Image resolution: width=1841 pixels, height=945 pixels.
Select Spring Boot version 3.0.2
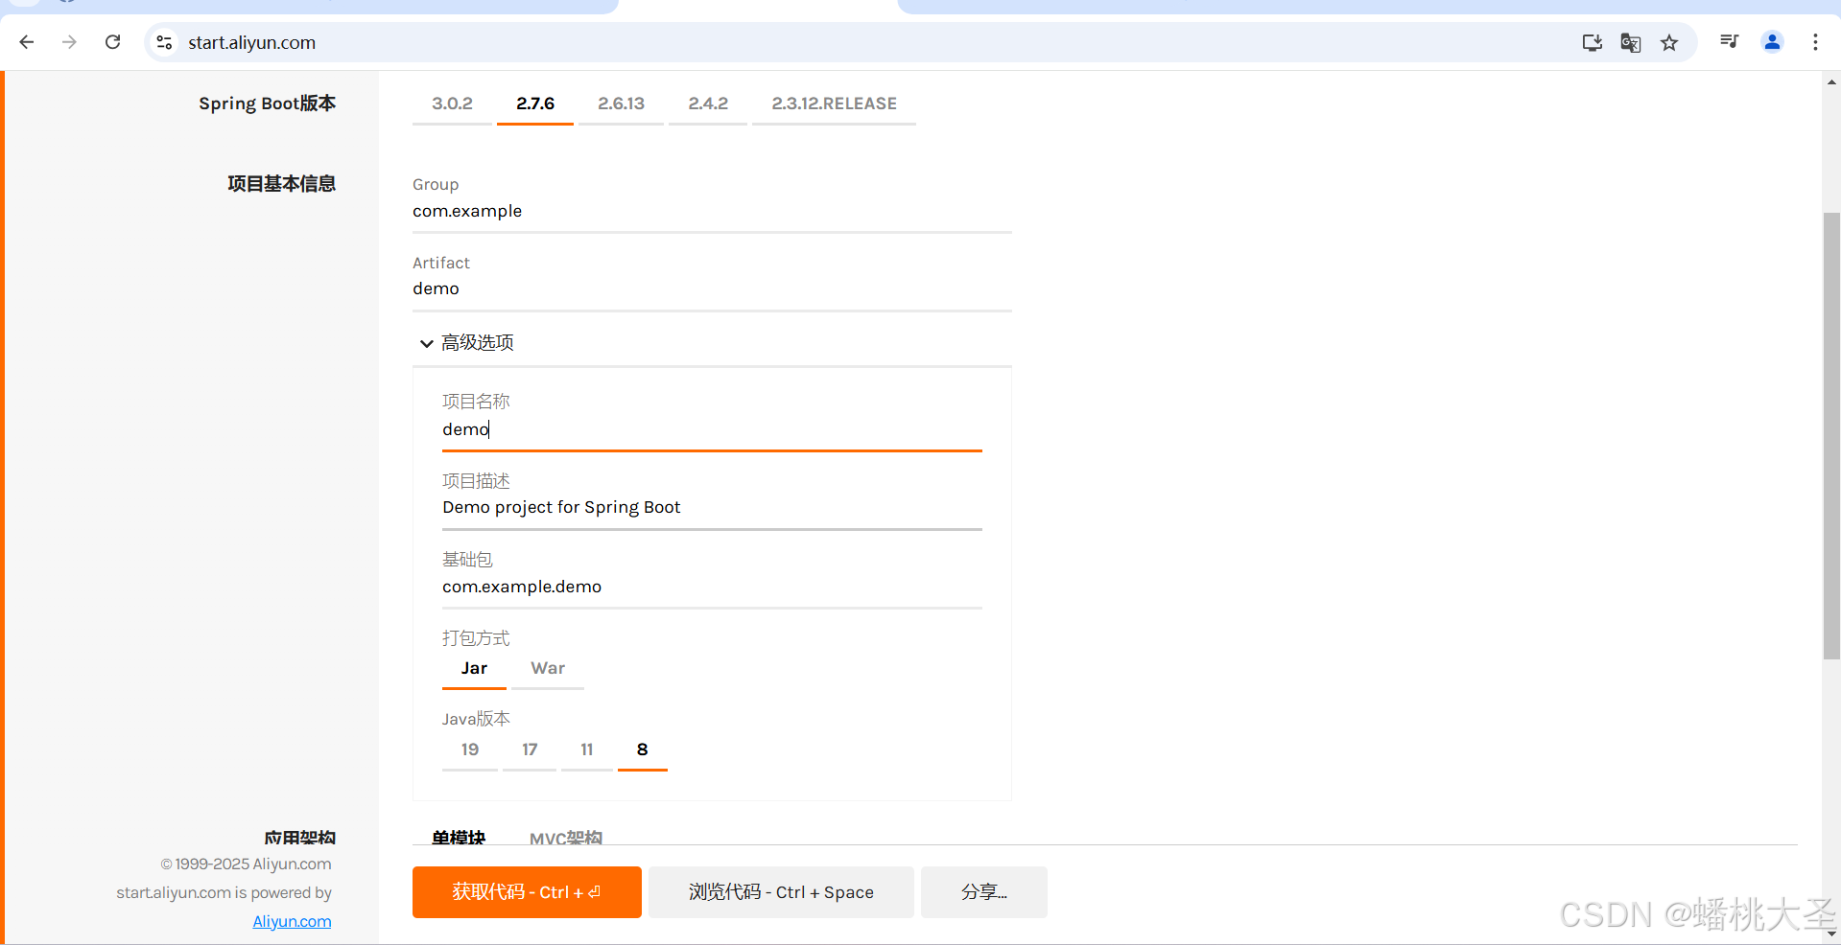[x=452, y=104]
